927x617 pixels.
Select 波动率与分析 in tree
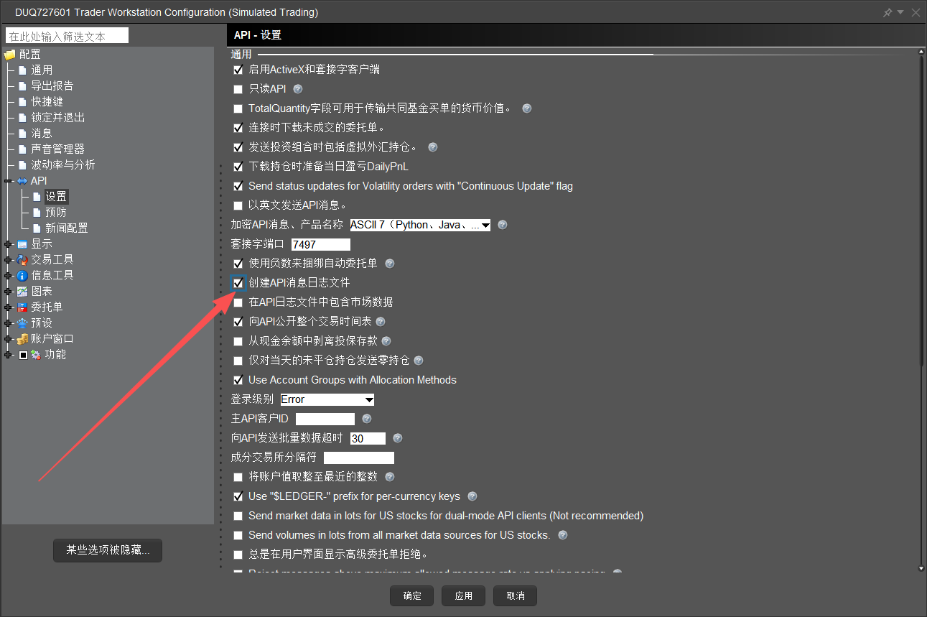(x=62, y=165)
